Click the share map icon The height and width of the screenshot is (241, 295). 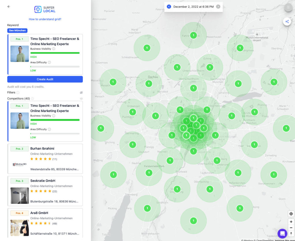coord(287,22)
